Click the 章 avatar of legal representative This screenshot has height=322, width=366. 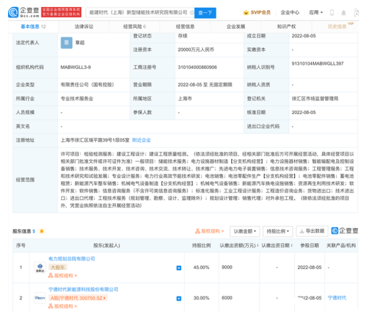pos(66,43)
